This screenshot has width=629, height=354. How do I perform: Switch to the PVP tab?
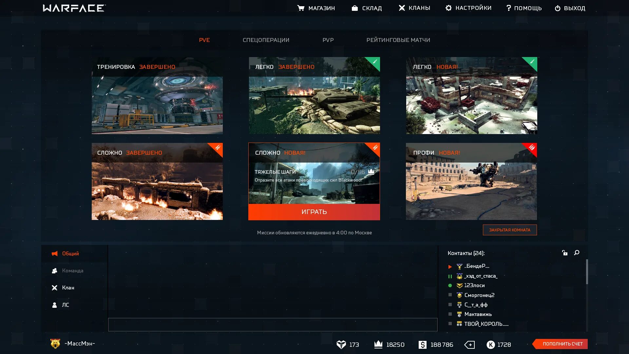tap(328, 40)
